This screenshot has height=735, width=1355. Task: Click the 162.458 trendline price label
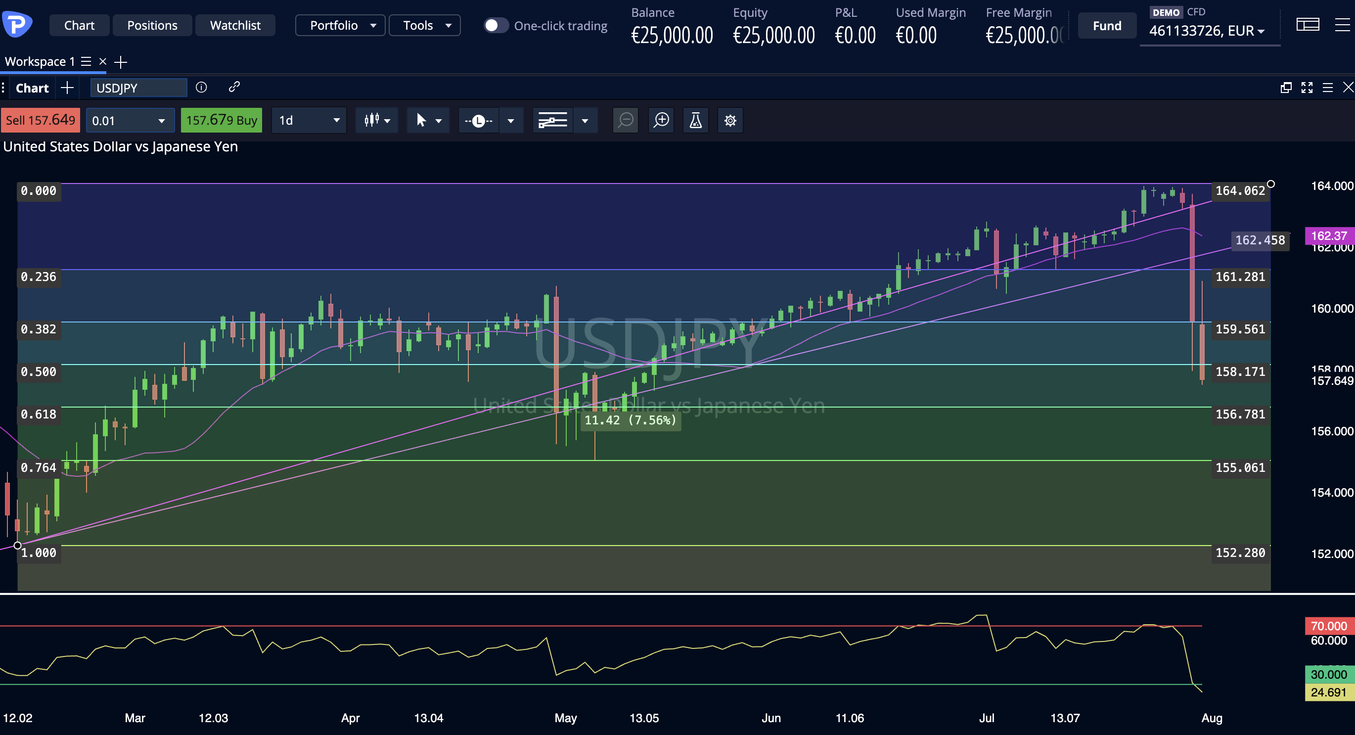coord(1260,240)
